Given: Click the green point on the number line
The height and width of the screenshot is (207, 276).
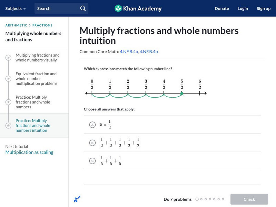Looking at the screenshot, I should [x=182, y=93].
